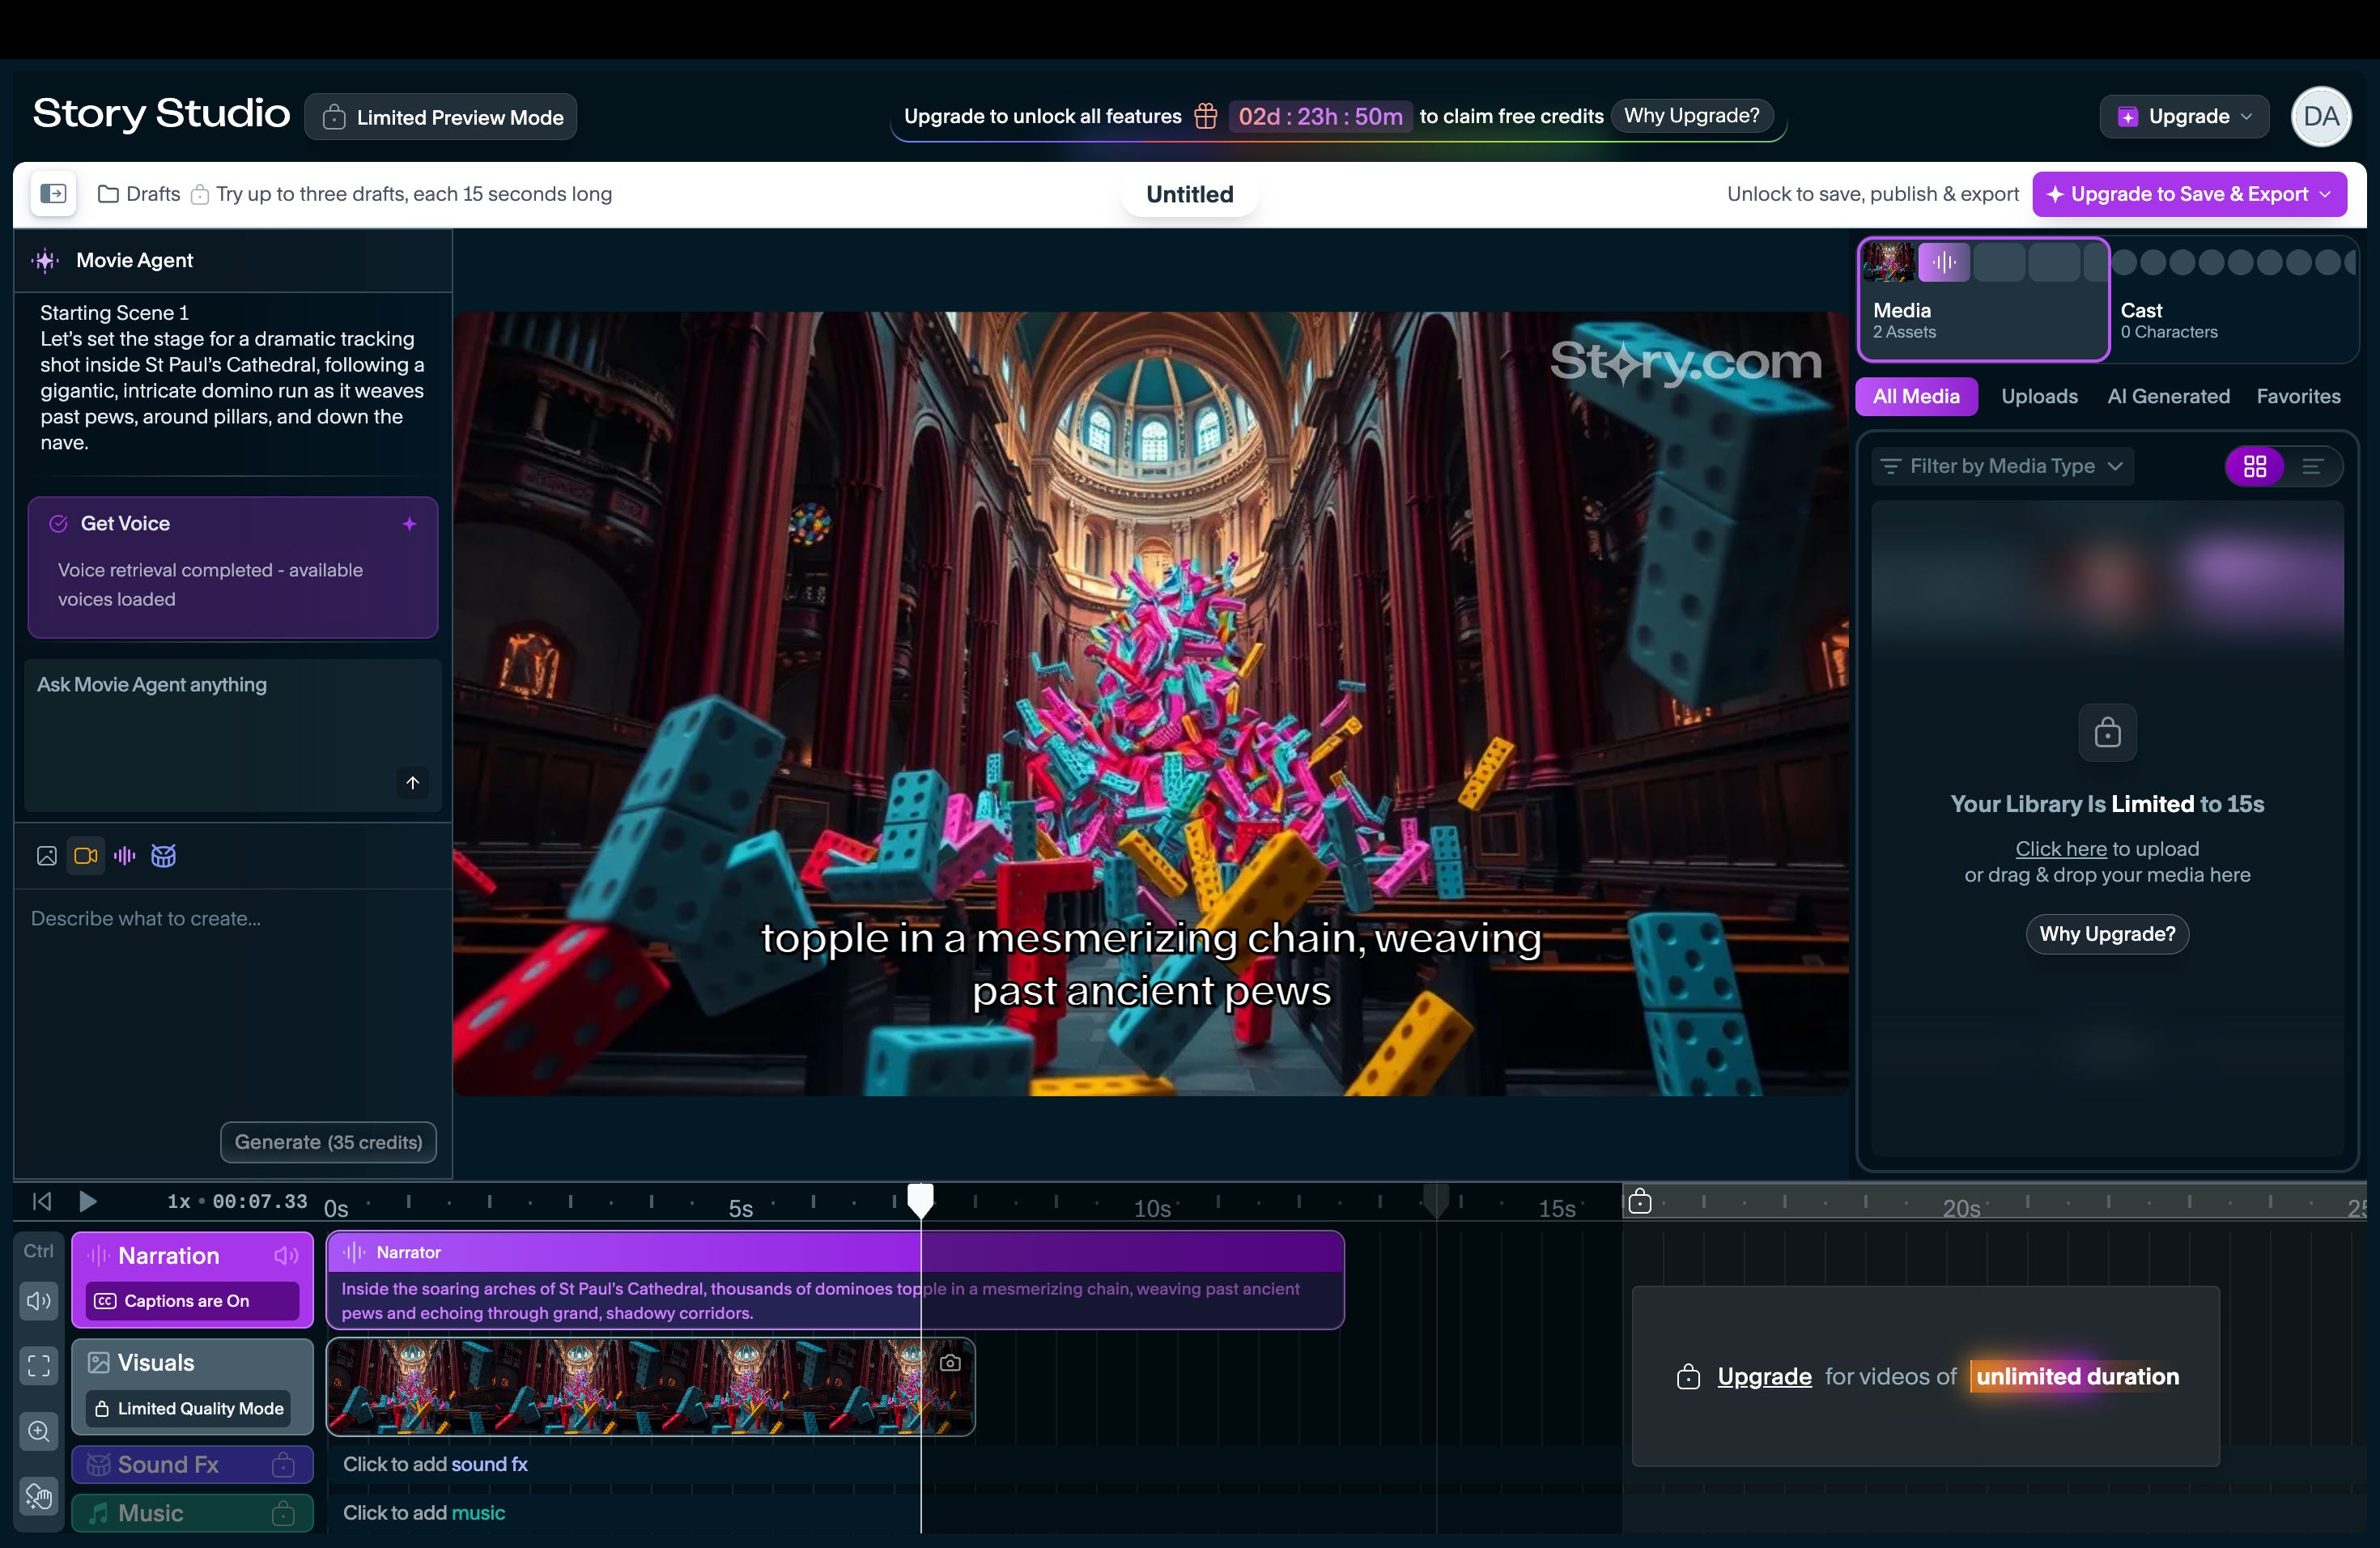Select the All Media tab
This screenshot has width=2380, height=1548.
1916,396
